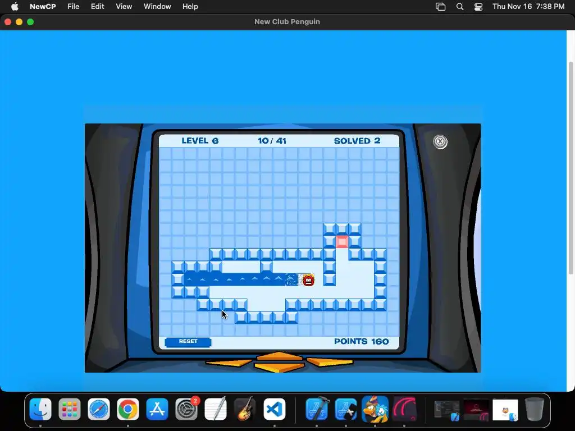This screenshot has height=431, width=575.
Task: Open the Help menu
Action: [190, 7]
